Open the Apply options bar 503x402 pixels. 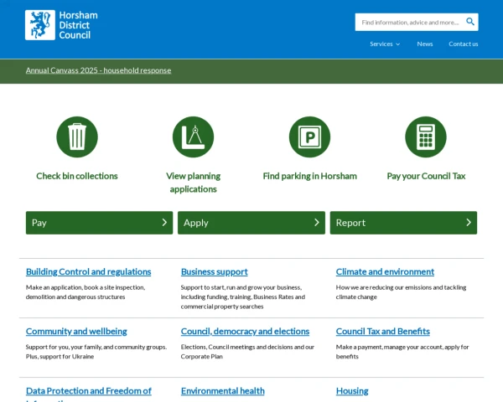point(251,223)
